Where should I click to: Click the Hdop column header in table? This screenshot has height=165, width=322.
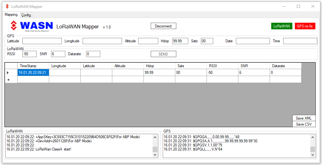pos(159,66)
